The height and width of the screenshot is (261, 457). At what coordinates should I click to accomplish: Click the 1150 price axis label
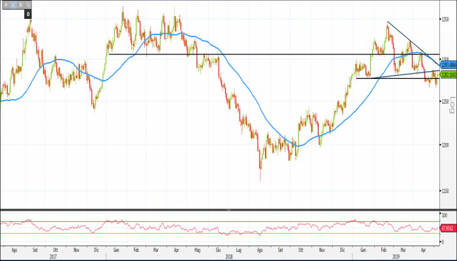447,191
